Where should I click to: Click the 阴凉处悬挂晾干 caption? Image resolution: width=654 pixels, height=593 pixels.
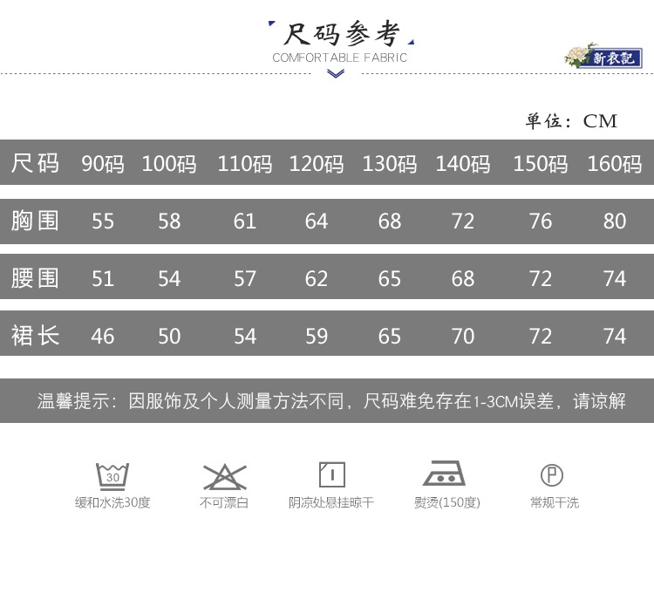coord(331,502)
